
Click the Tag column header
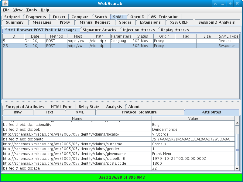[x=186, y=36]
